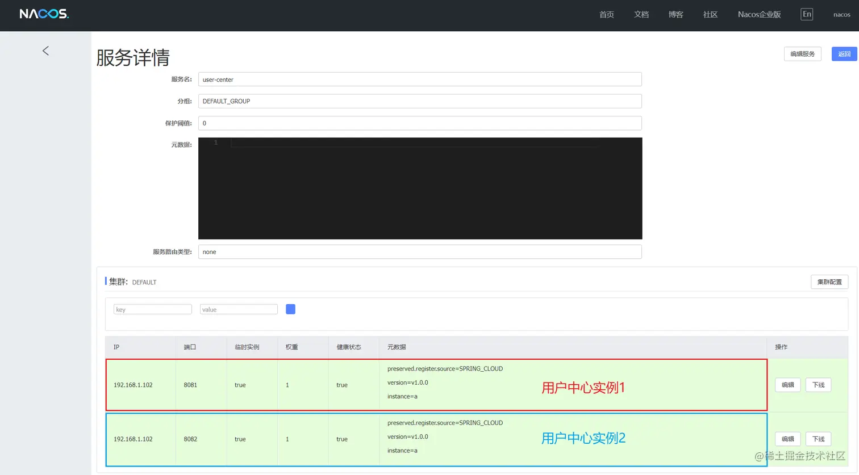Screen dimensions: 859x475
Task: Take the port 8082 instance offline
Action: [x=819, y=439]
